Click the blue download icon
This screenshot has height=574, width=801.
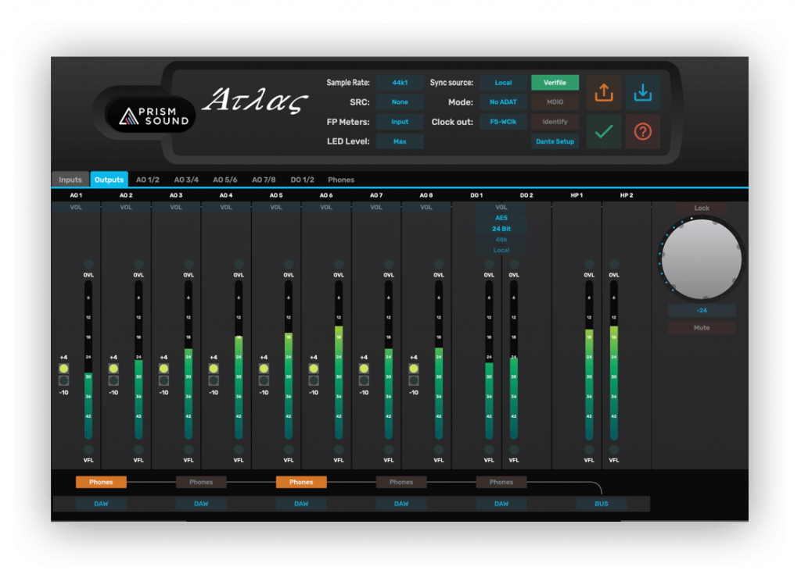pos(643,91)
